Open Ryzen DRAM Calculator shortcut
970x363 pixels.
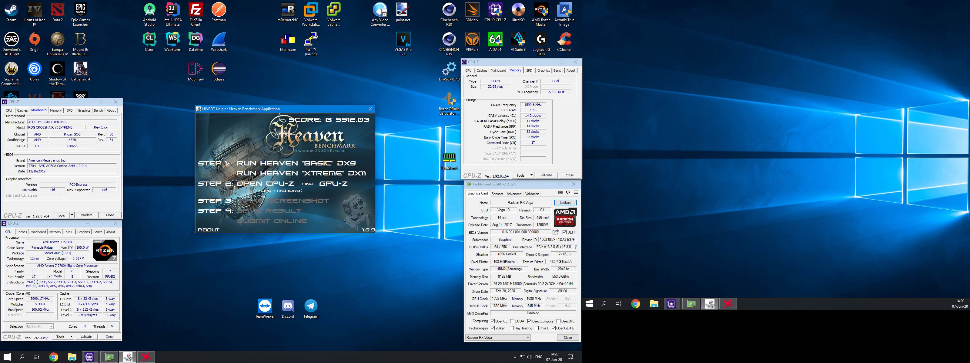(x=449, y=104)
